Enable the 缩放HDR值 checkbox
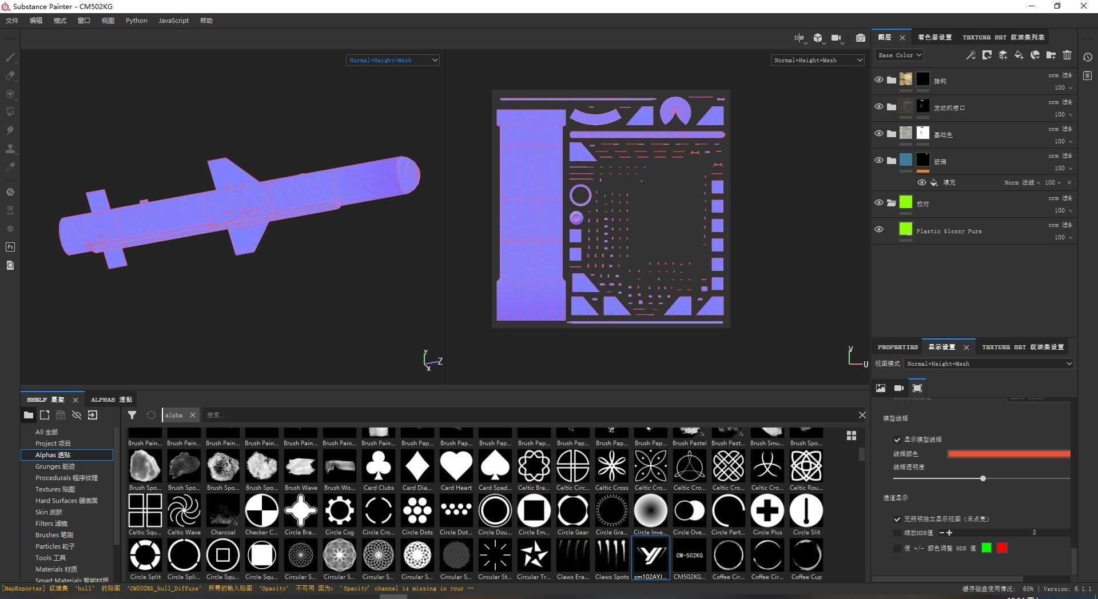The image size is (1098, 599). tap(897, 533)
